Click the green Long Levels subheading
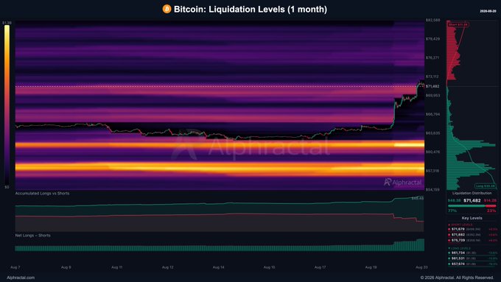 coord(460,248)
